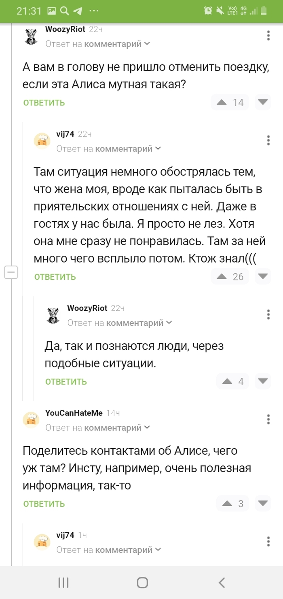283x599 pixels.
Task: Open three-dot menu on top WoozyRiot comment
Action: [268, 36]
